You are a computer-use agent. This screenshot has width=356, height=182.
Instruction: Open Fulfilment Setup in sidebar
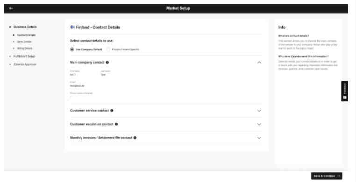[x=24, y=56]
